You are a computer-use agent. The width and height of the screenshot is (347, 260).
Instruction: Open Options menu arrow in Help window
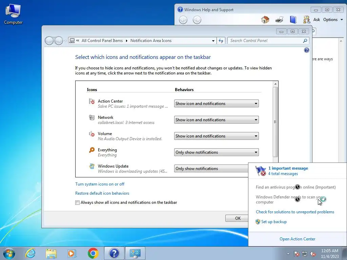(342, 20)
